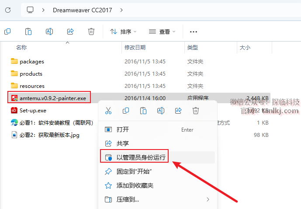Click the This PC monitor icon in the breadcrumb

tap(30, 10)
